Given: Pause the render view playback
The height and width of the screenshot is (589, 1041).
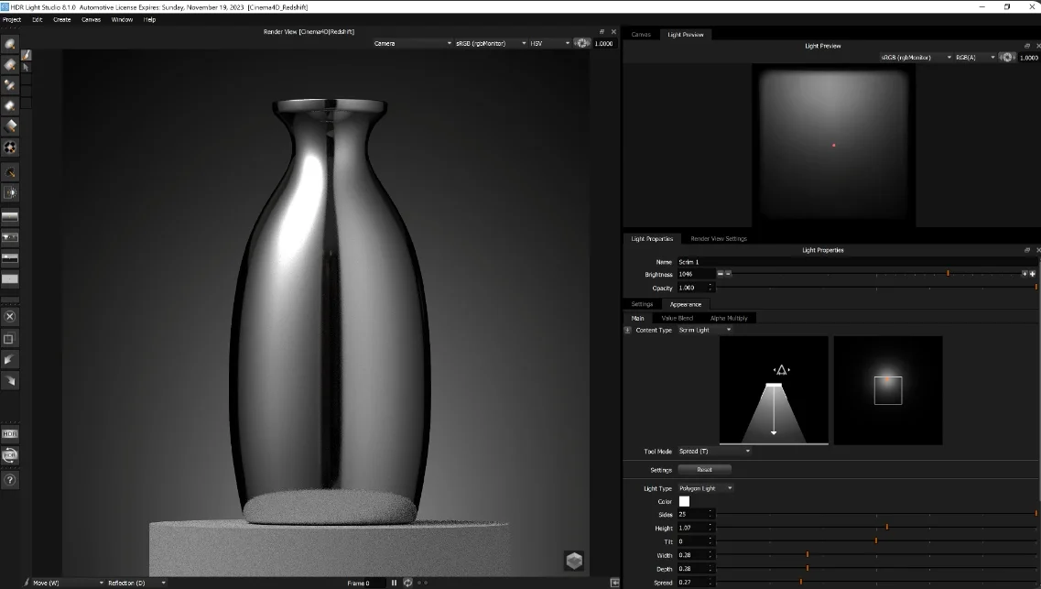Looking at the screenshot, I should point(394,583).
